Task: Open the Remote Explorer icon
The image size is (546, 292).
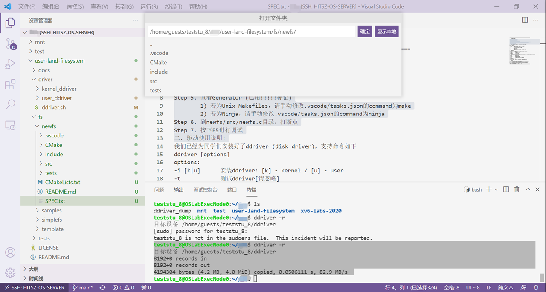Action: pos(10,125)
